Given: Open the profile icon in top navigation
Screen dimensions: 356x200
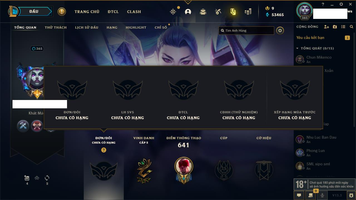Looking at the screenshot, I should [x=188, y=12].
